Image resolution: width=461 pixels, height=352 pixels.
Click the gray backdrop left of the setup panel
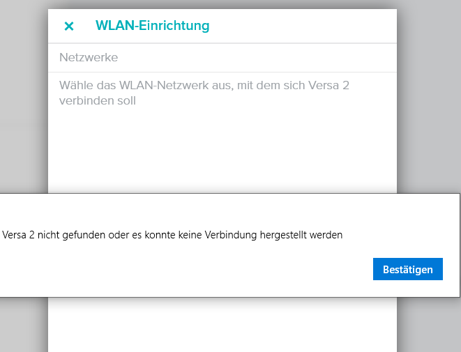(24, 105)
